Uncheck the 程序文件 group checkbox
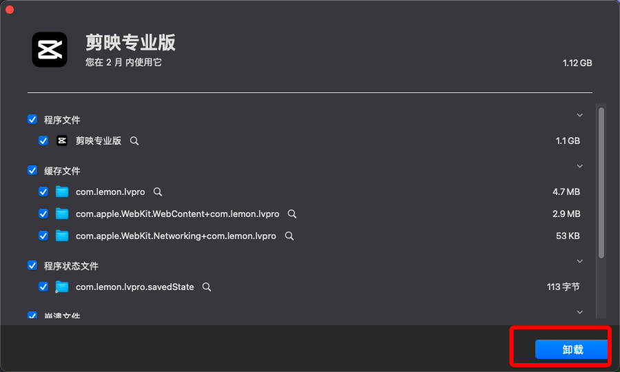The width and height of the screenshot is (620, 372). tap(32, 119)
